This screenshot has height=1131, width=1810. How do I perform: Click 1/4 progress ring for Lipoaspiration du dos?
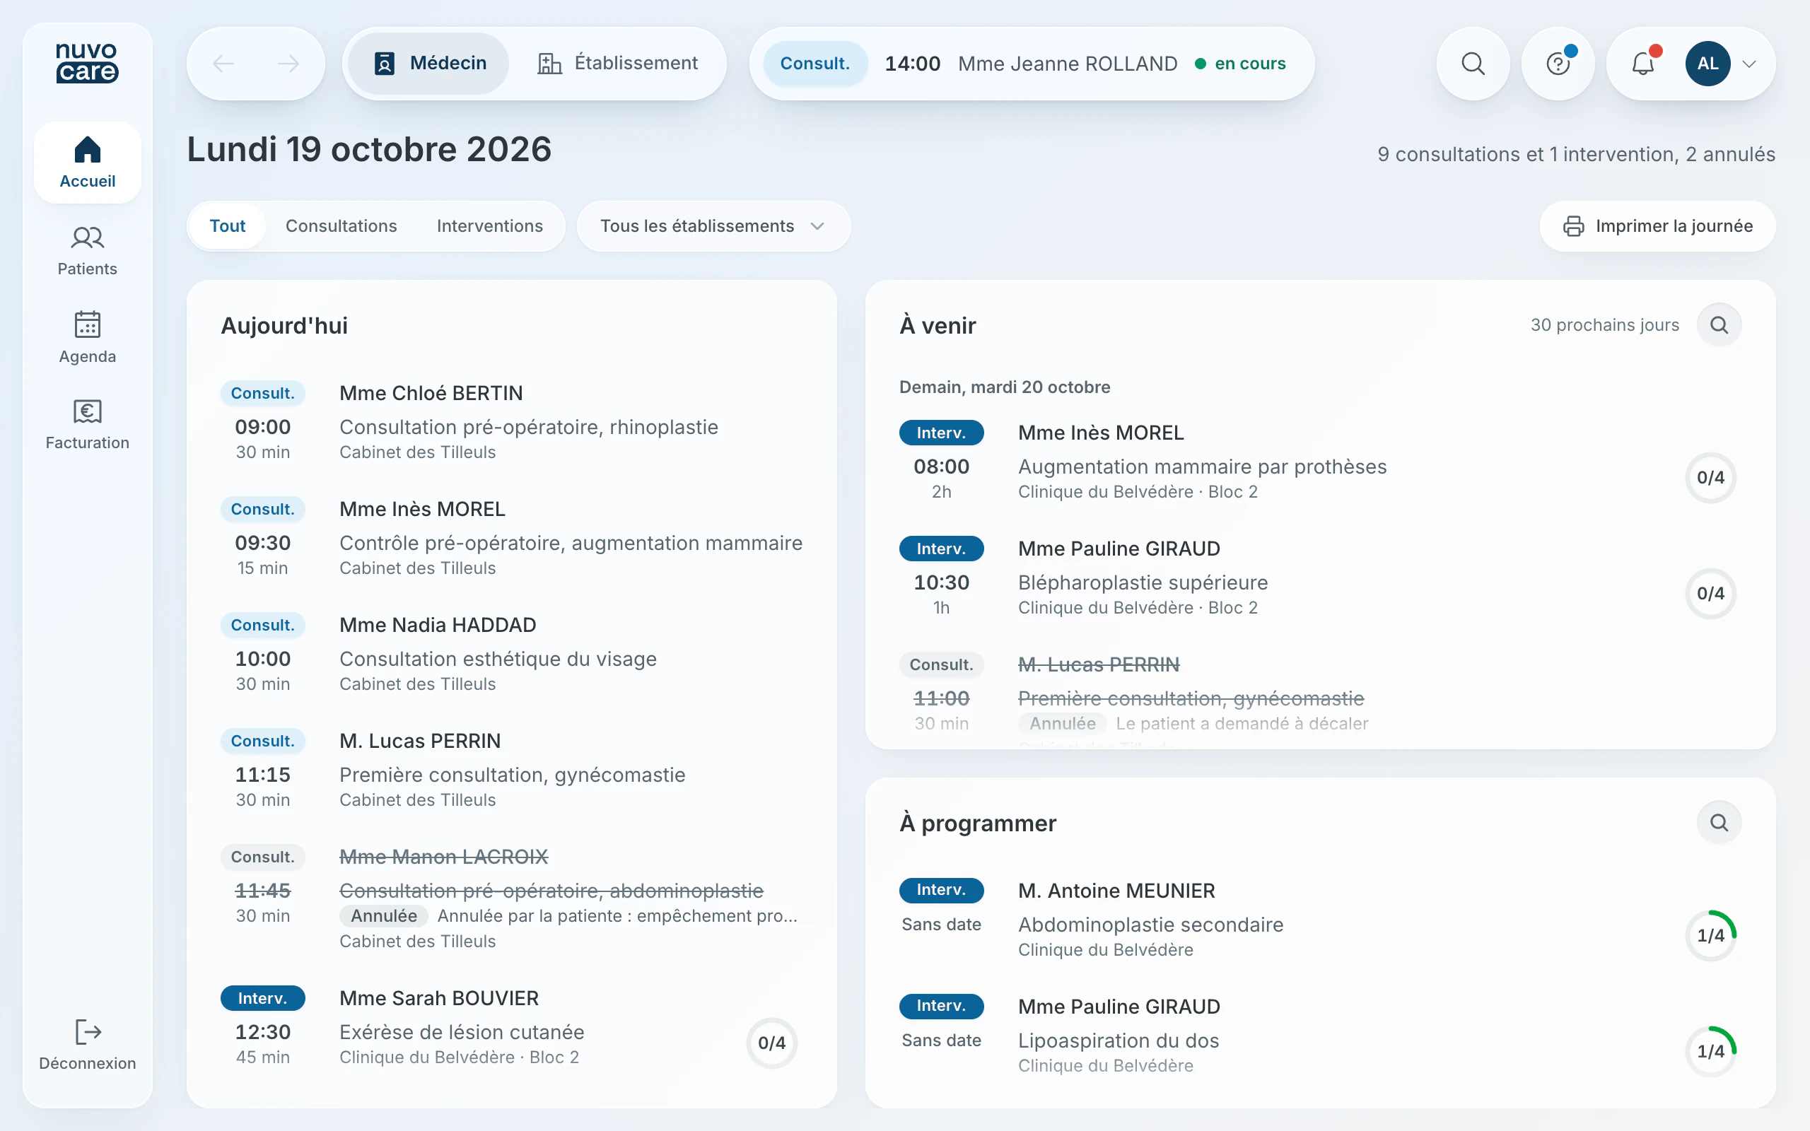coord(1710,1051)
